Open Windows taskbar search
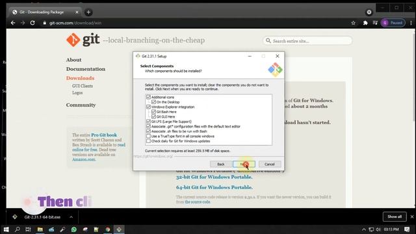The width and height of the screenshot is (416, 234). click(x=18, y=229)
